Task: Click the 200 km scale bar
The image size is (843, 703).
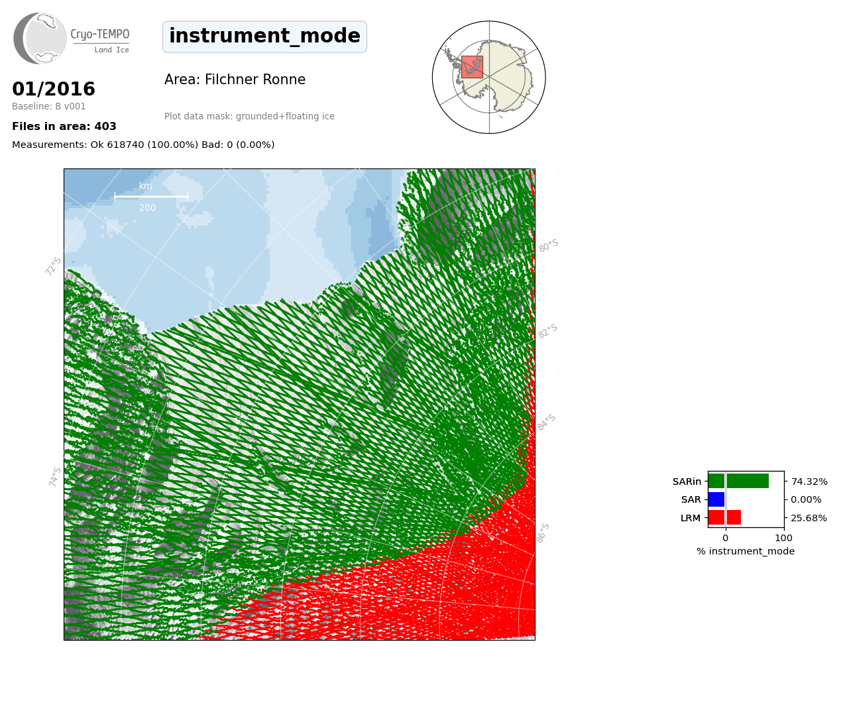Action: (x=151, y=197)
